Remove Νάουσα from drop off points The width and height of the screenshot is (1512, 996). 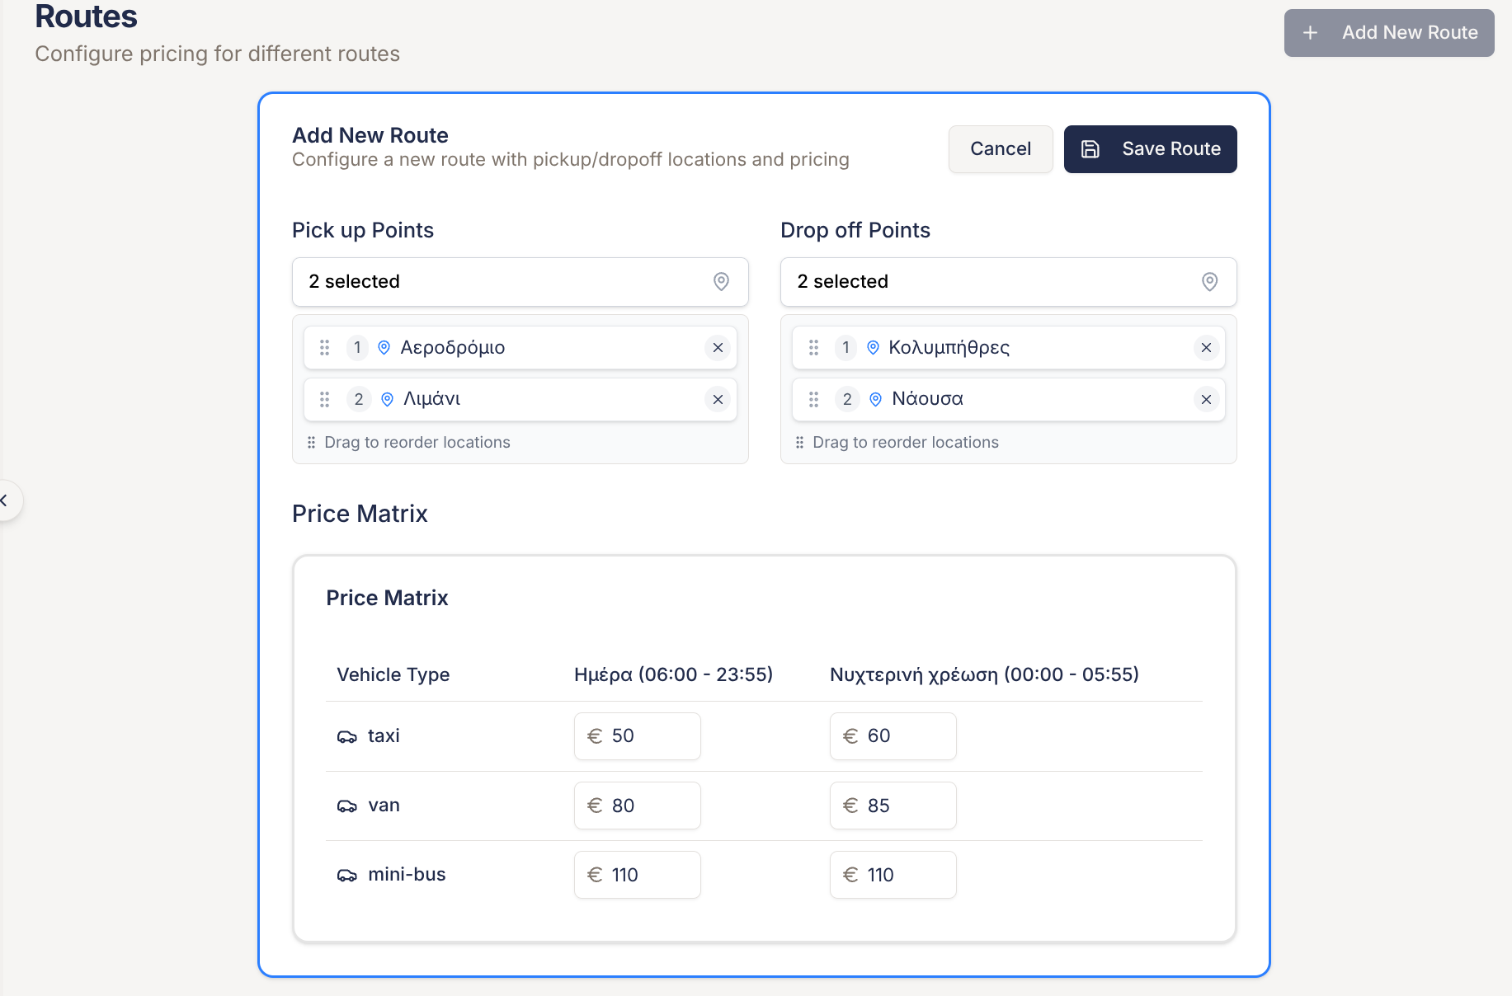pyautogui.click(x=1206, y=400)
